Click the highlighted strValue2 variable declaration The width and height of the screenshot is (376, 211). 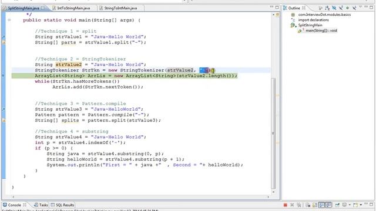tap(69, 64)
